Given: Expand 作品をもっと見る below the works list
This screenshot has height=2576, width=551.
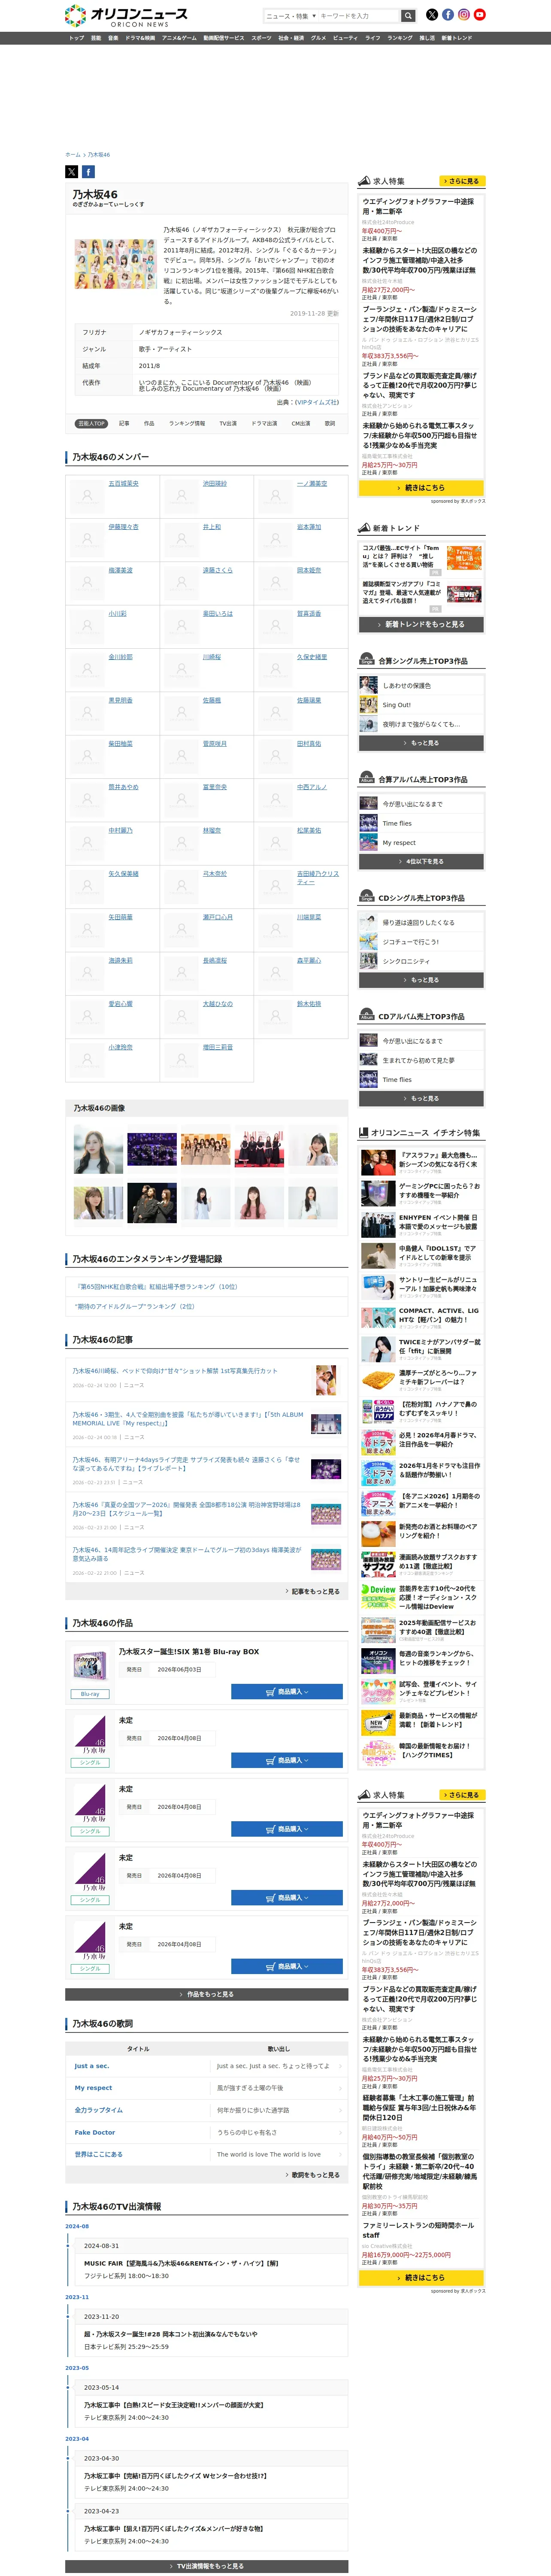Looking at the screenshot, I should (x=207, y=1994).
